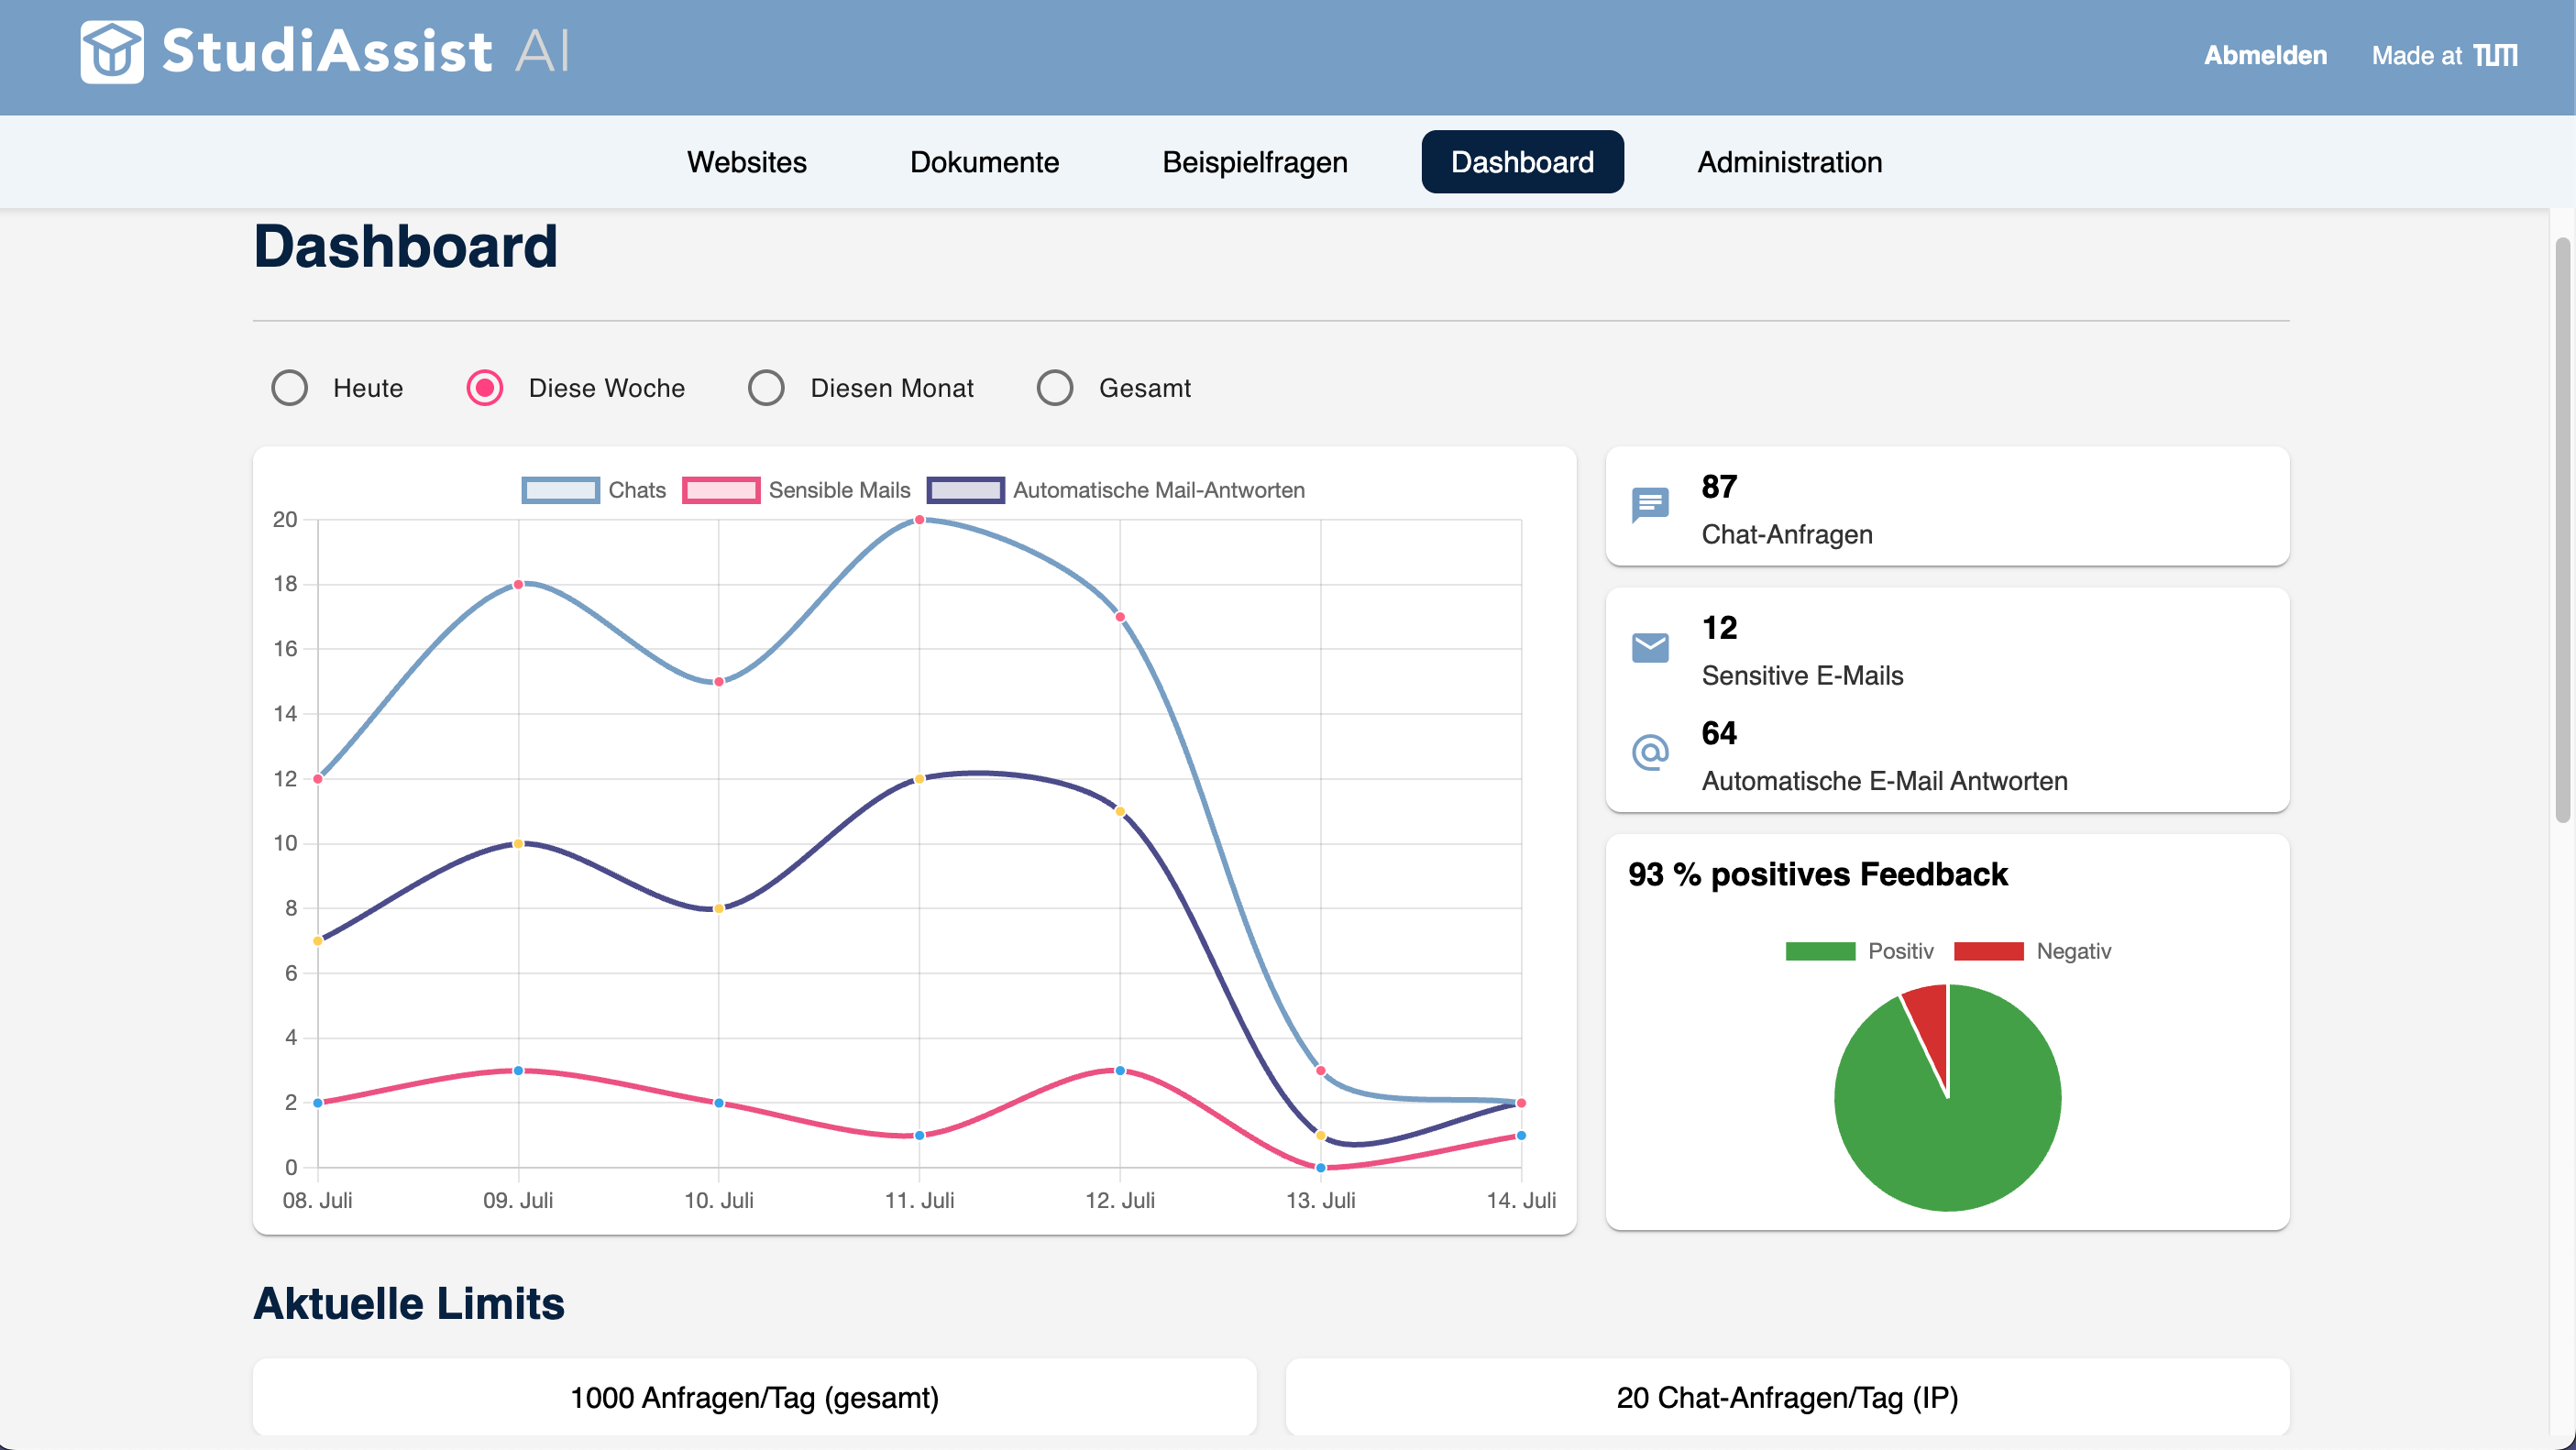The image size is (2576, 1450).
Task: Select the Heute time range option
Action: [x=290, y=388]
